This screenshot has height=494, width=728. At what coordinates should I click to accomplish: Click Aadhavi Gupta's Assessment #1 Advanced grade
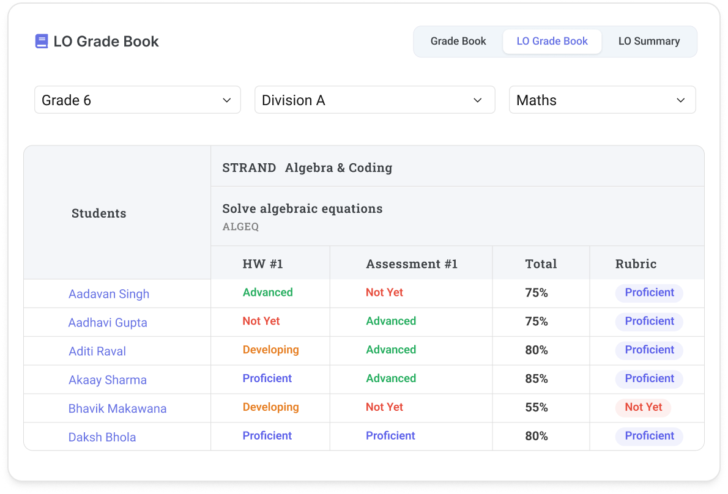(x=391, y=322)
